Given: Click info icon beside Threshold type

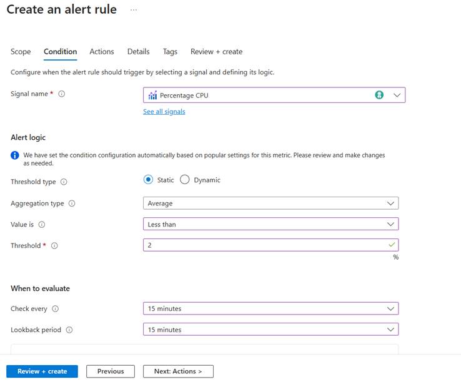Looking at the screenshot, I should pos(64,182).
